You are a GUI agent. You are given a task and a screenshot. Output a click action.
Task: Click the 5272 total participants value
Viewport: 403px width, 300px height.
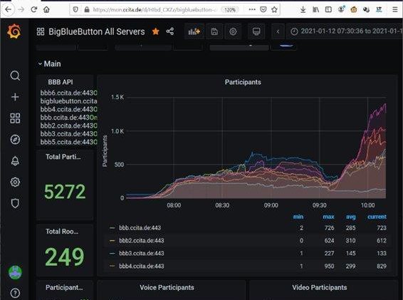tap(65, 192)
